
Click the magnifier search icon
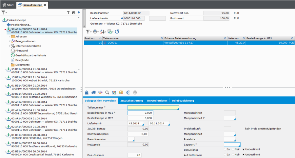pos(107,92)
